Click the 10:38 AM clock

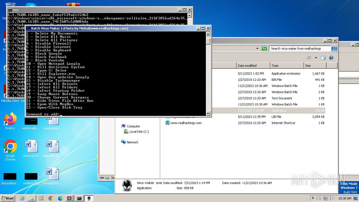[345, 198]
